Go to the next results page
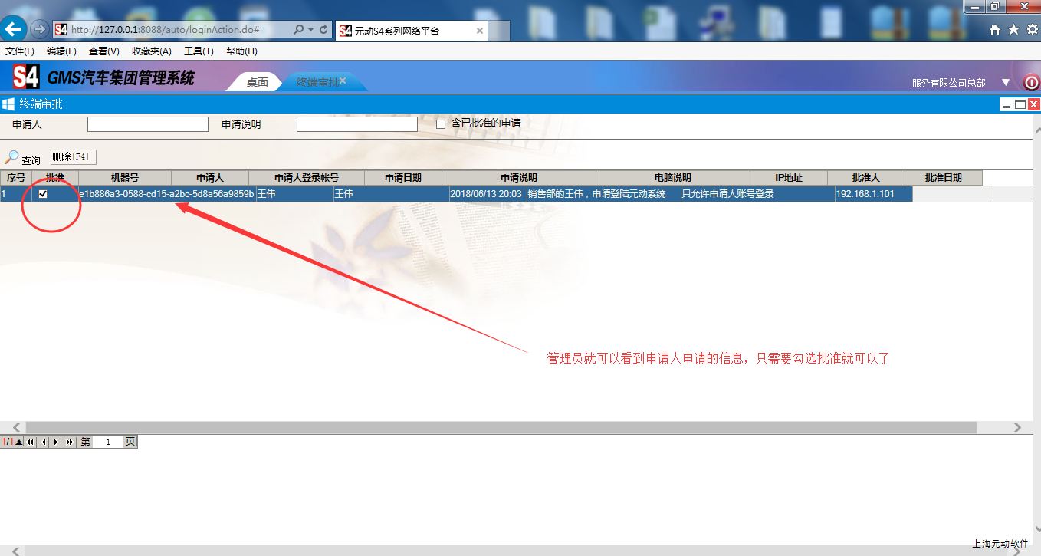The height and width of the screenshot is (556, 1041). (56, 442)
